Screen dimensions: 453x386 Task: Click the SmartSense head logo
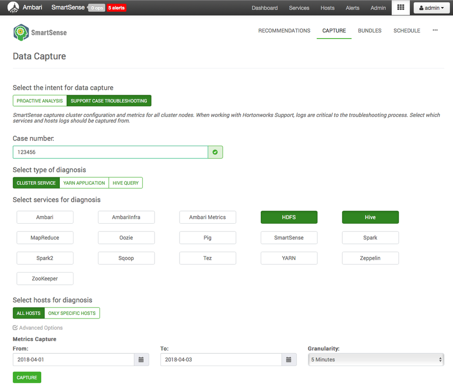[21, 32]
